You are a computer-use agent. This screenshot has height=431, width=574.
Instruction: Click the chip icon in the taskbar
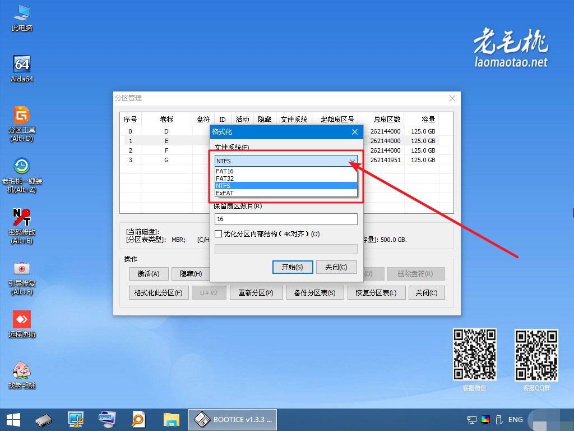(44, 420)
